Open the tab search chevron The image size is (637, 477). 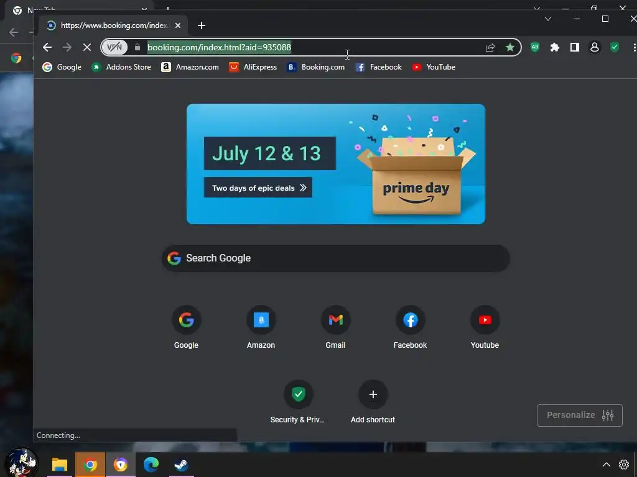548,19
